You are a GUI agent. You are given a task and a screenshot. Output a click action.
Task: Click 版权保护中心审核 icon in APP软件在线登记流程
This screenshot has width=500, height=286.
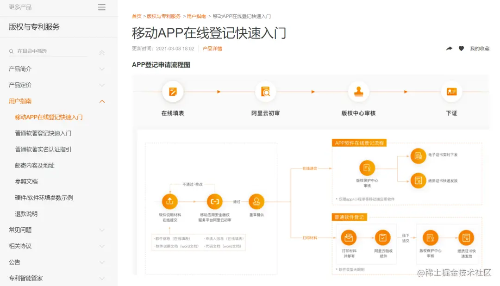367,168
